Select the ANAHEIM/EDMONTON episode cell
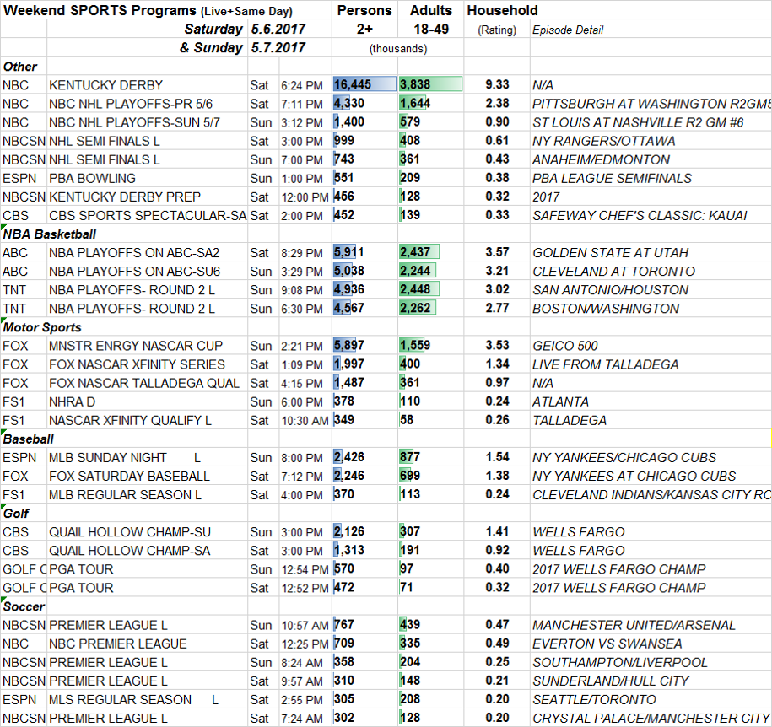772x727 pixels. click(651, 159)
